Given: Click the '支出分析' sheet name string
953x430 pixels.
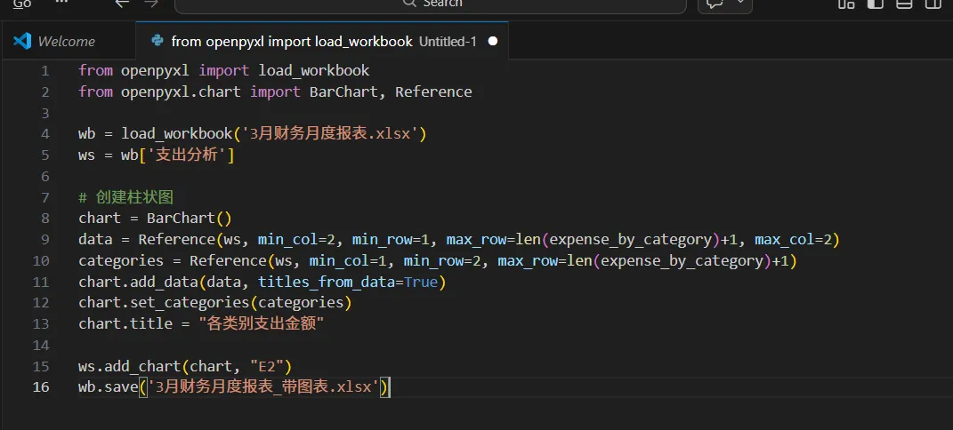Looking at the screenshot, I should pos(187,155).
